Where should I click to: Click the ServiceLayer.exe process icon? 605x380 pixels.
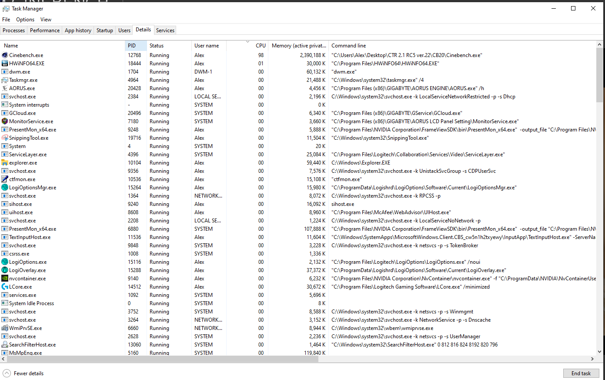coord(5,155)
